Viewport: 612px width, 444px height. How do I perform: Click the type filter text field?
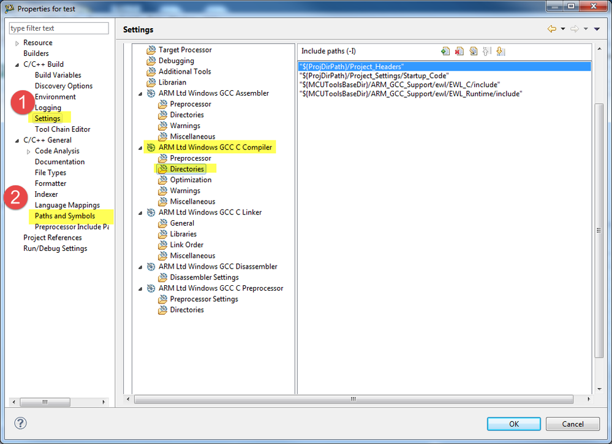coord(59,28)
